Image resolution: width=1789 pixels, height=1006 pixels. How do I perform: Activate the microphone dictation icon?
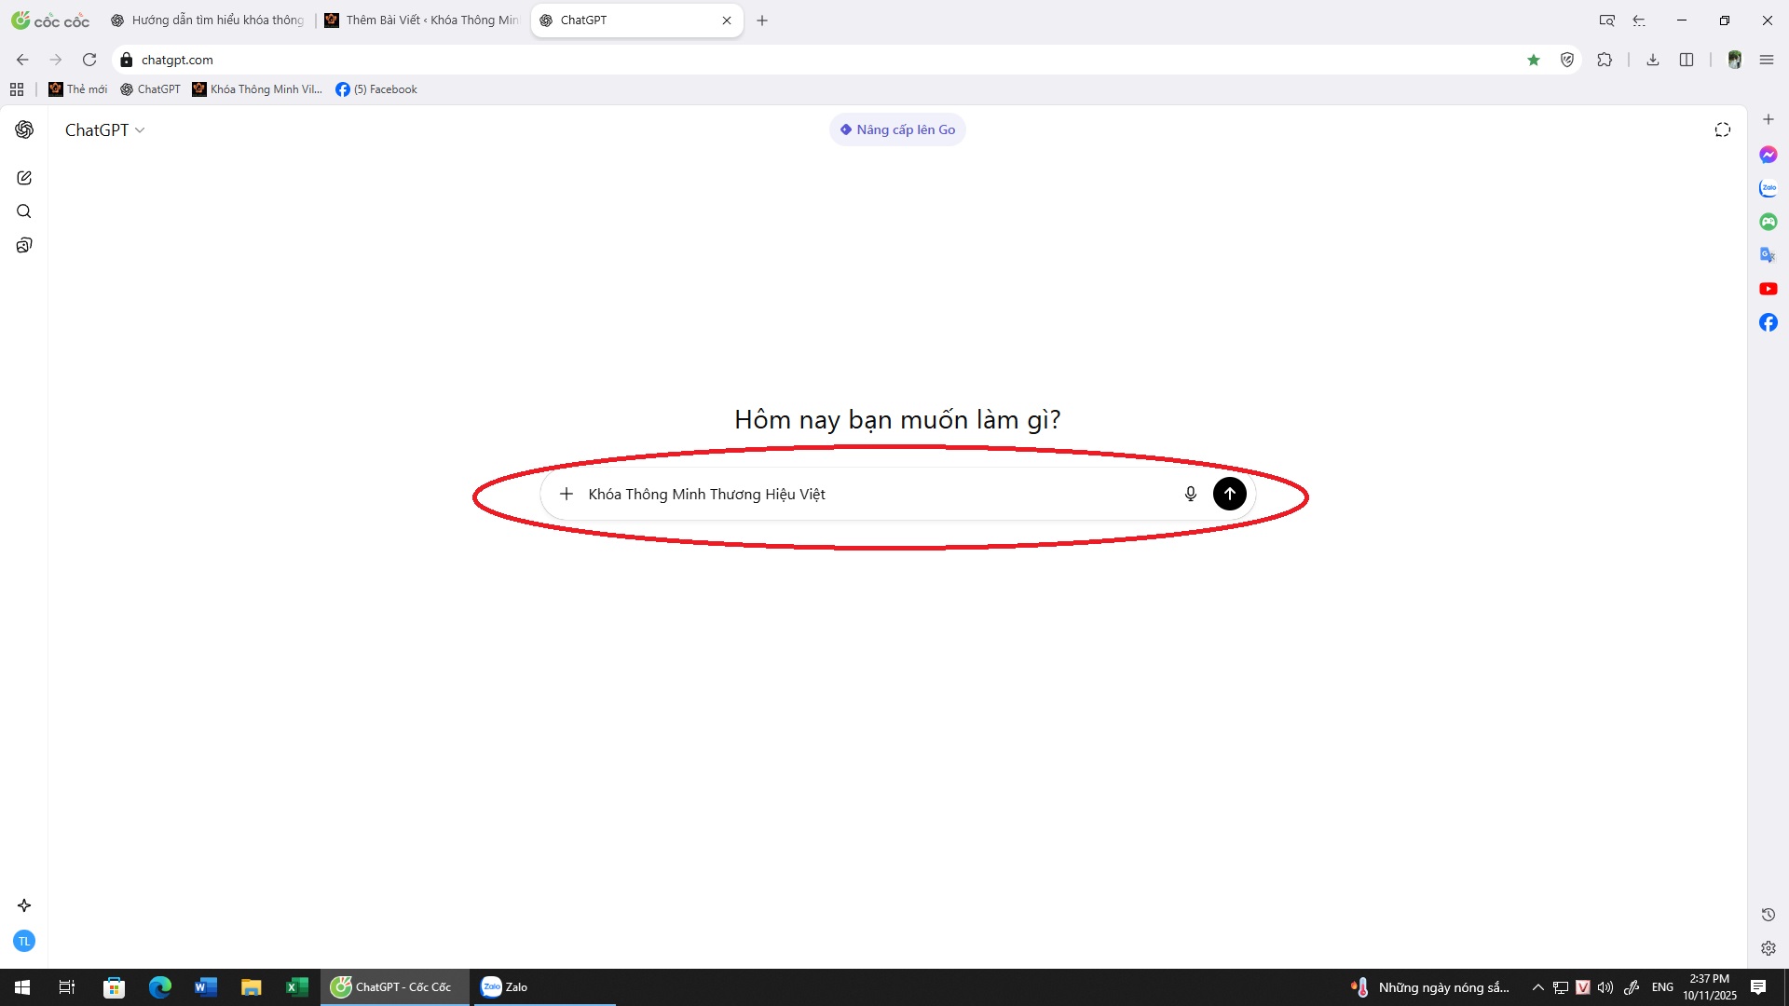pos(1190,494)
